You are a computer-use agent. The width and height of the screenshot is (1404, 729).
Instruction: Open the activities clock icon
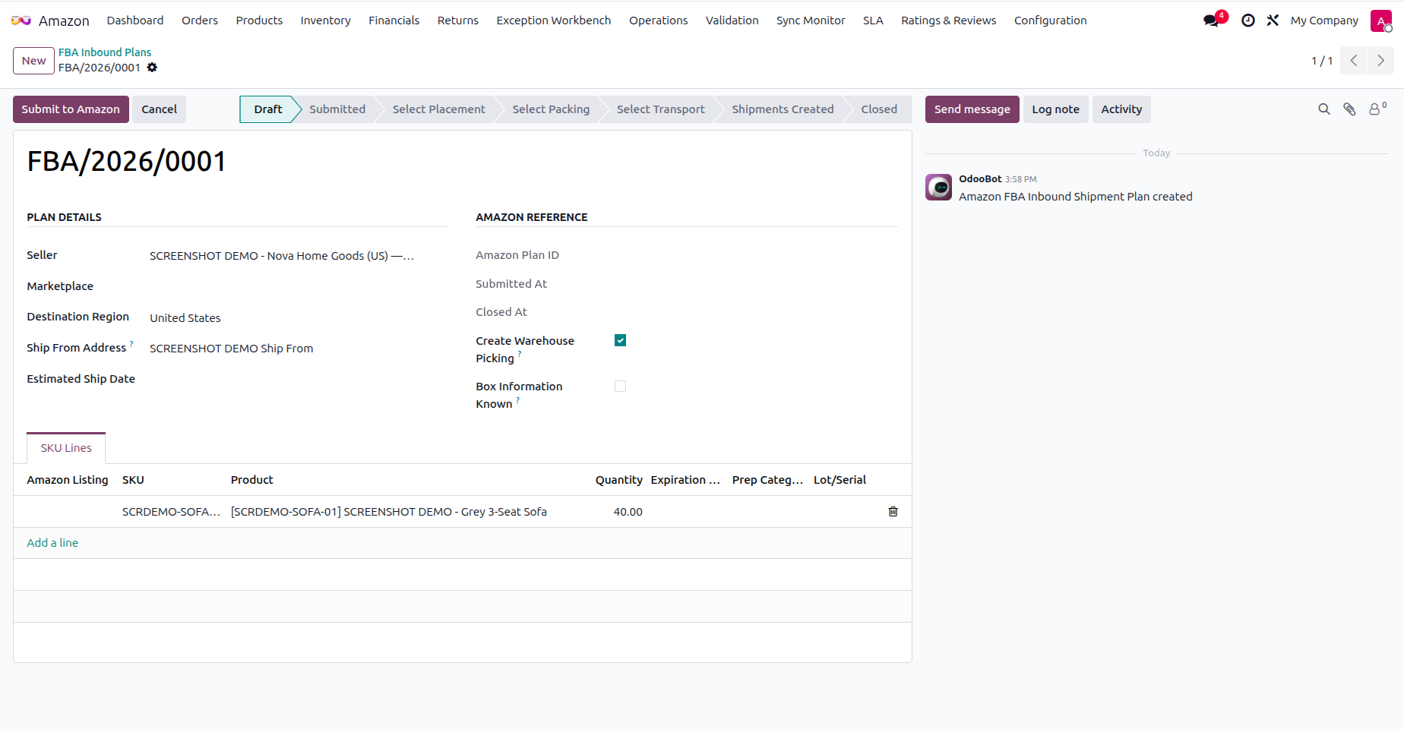[x=1248, y=21]
